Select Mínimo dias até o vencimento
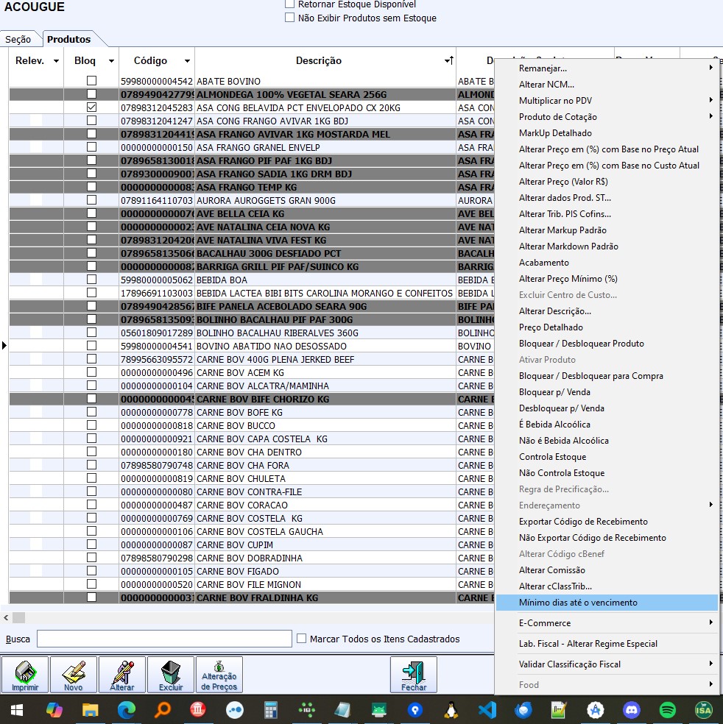 [578, 603]
